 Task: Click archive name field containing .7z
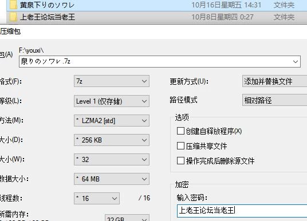pyautogui.click(x=160, y=61)
